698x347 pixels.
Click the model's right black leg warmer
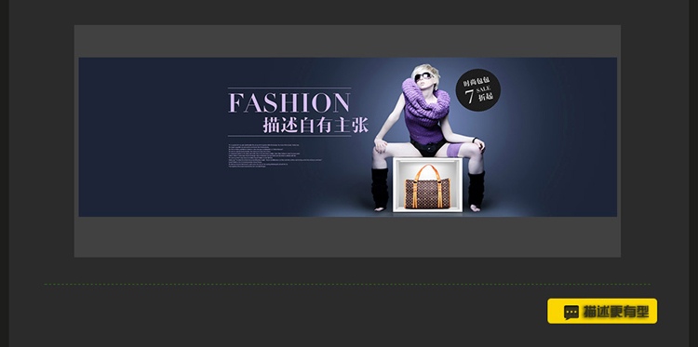click(x=476, y=189)
